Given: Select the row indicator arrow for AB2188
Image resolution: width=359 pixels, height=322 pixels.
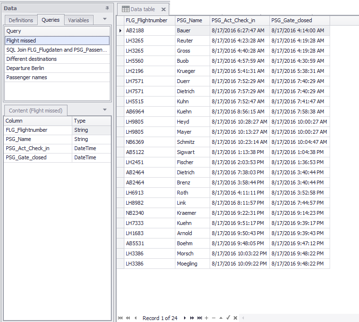Looking at the screenshot, I should pyautogui.click(x=120, y=30).
